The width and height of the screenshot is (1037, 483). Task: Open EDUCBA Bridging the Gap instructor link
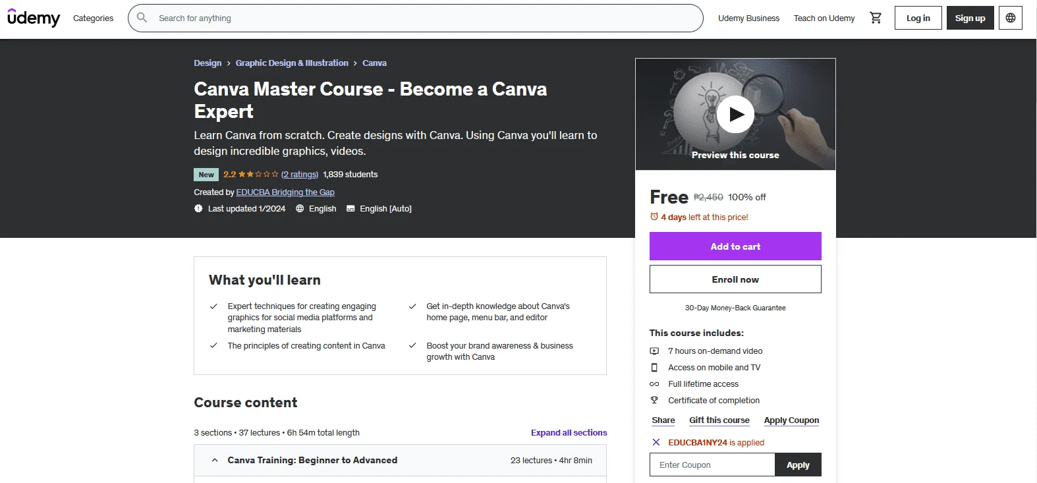coord(285,192)
